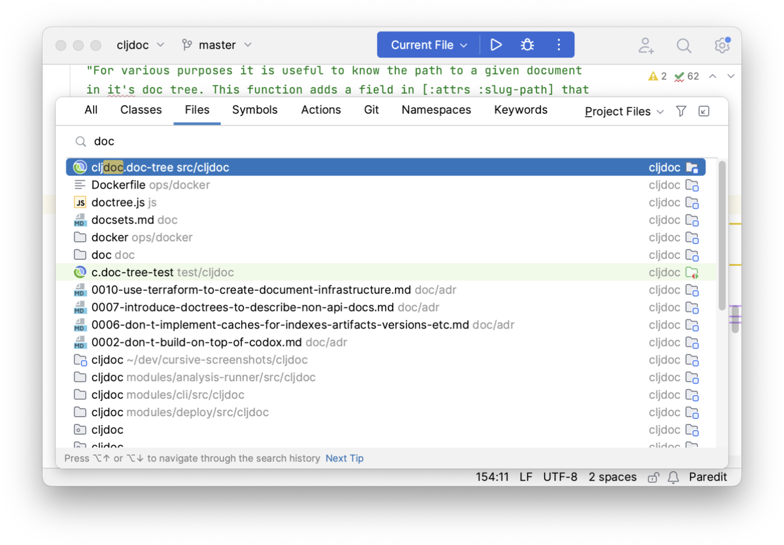
Task: Click test module icon for c.doc-tree-test
Action: [x=692, y=273]
